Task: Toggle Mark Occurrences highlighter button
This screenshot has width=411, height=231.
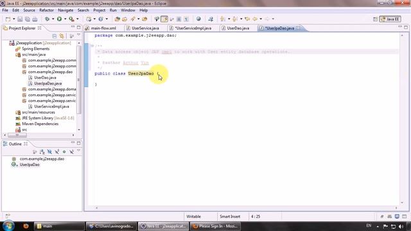Action: tap(164, 19)
